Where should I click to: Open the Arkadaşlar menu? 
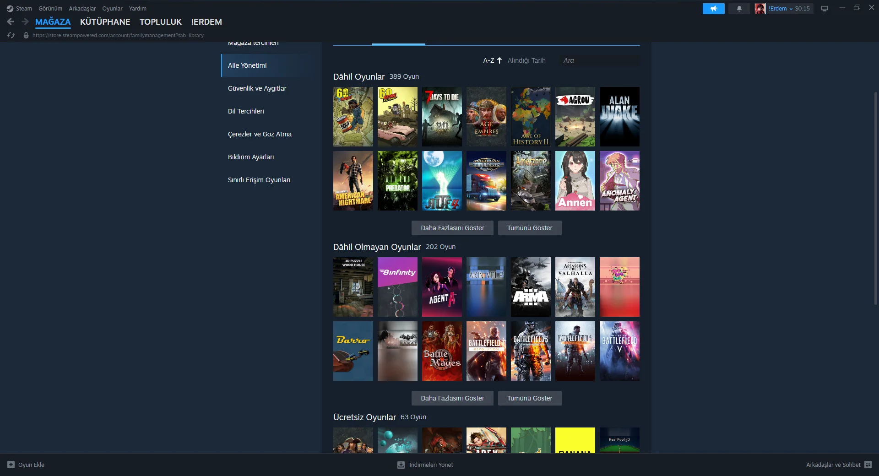(x=82, y=8)
